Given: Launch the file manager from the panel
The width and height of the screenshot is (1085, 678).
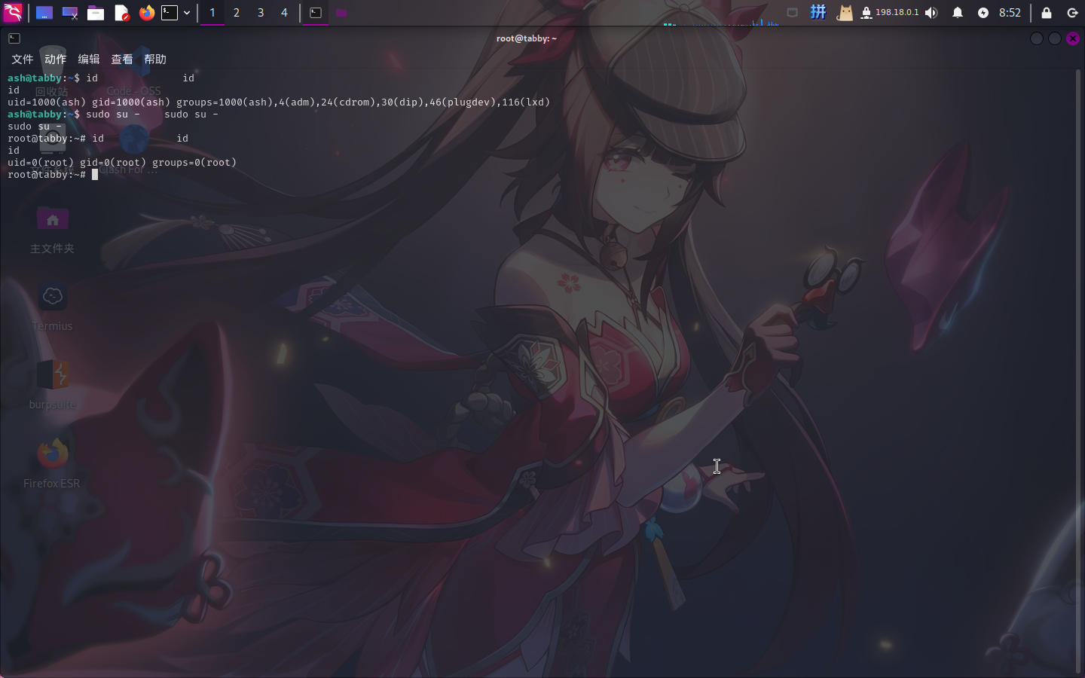Looking at the screenshot, I should pos(96,13).
